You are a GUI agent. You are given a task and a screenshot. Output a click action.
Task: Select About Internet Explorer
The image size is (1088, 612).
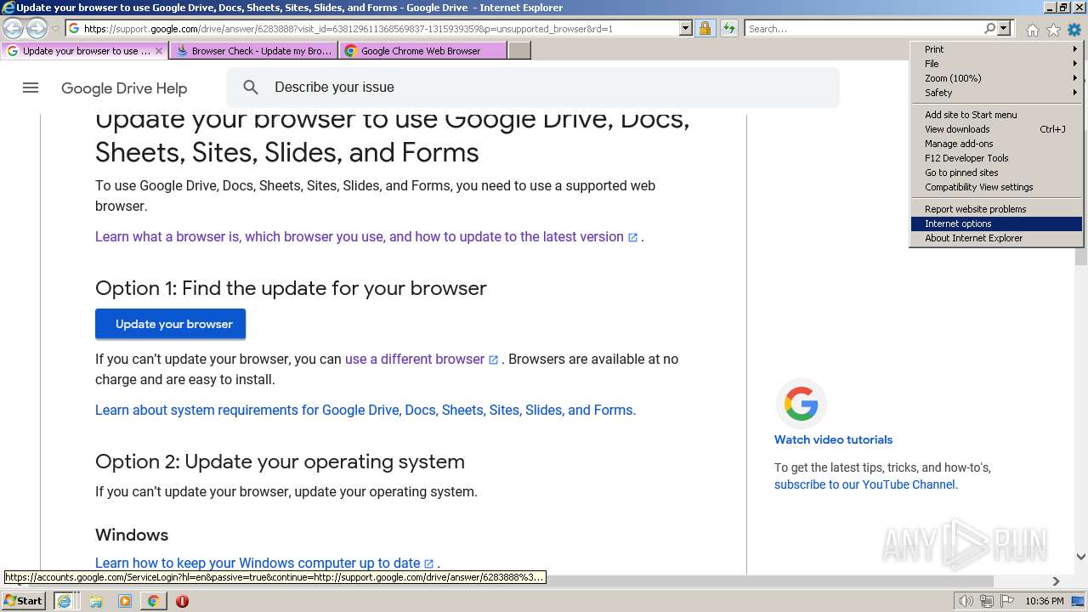pyautogui.click(x=996, y=238)
